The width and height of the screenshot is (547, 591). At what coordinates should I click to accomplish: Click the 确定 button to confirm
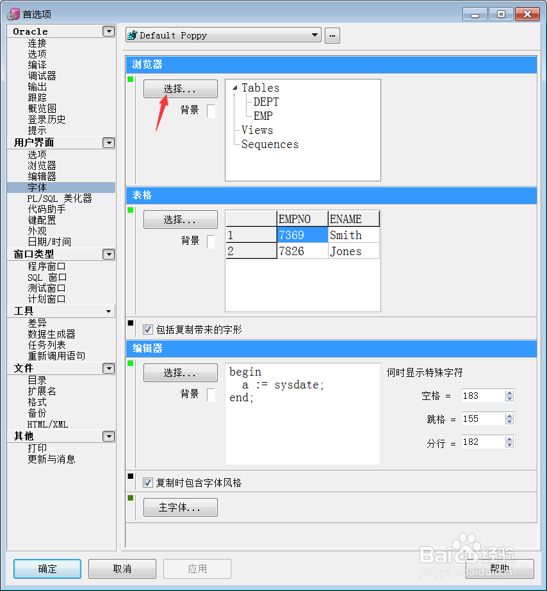tap(46, 569)
